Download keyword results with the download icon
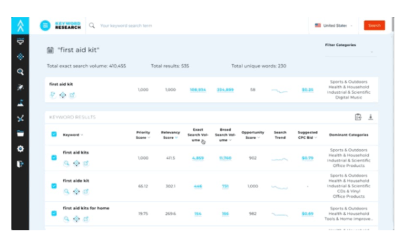Viewport: 402px width, 239px height. click(x=371, y=117)
